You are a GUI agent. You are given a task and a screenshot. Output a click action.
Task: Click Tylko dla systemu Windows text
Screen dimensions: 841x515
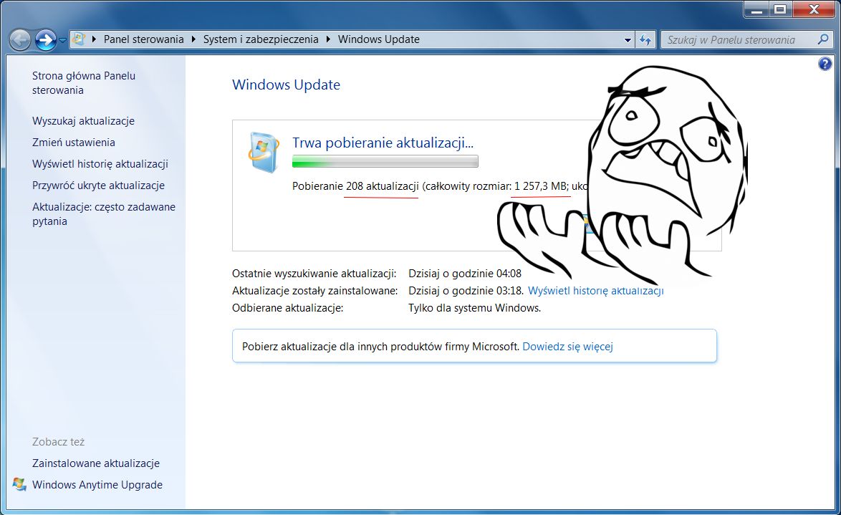click(475, 308)
